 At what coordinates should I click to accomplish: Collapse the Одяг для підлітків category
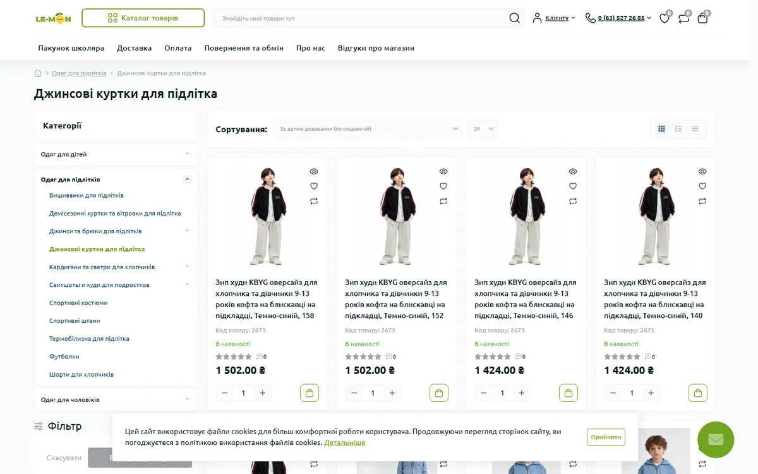[x=187, y=179]
